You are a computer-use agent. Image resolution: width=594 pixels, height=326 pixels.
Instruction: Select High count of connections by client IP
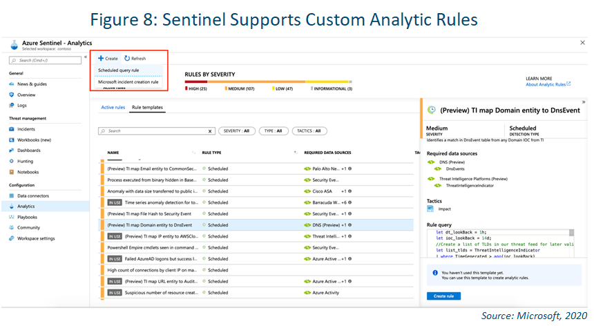pos(256,270)
